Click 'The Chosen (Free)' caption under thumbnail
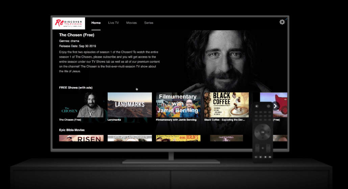348x189 pixels. click(x=70, y=120)
